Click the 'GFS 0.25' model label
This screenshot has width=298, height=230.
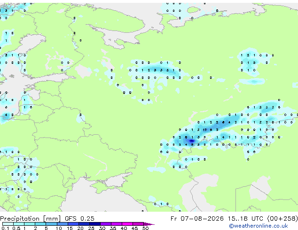[x=79, y=219]
